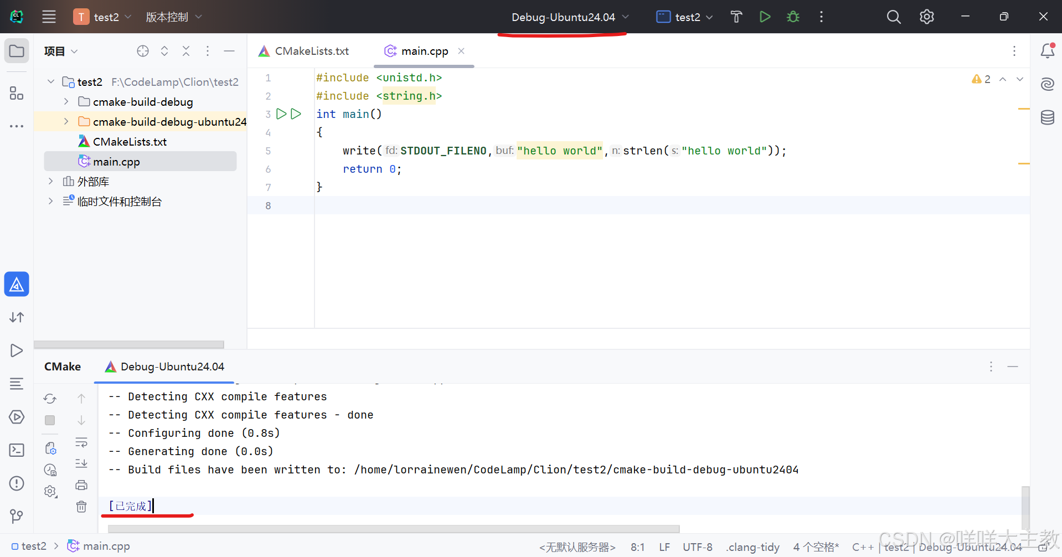1062x557 pixels.
Task: Reload CMake project using refresh icon
Action: [50, 399]
